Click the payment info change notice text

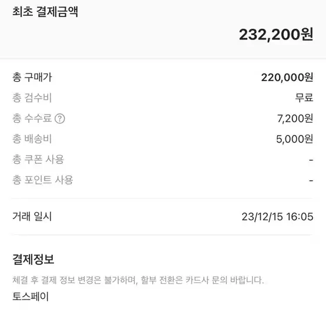pos(138,280)
